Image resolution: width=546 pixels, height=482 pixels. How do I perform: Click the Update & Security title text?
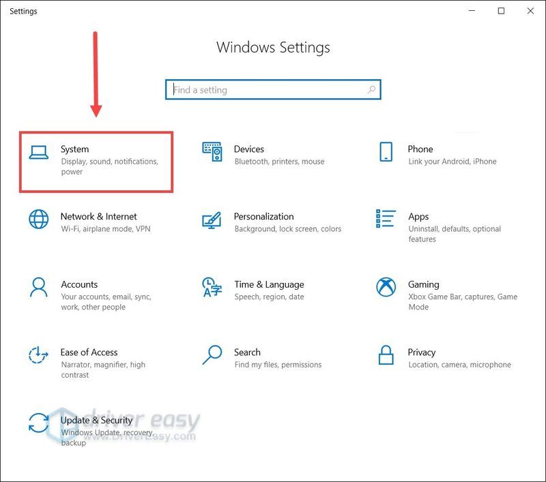coord(96,421)
